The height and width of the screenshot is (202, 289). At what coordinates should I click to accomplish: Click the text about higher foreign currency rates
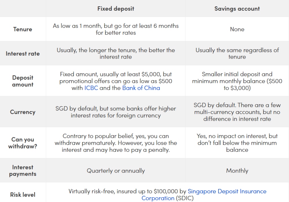point(116,112)
